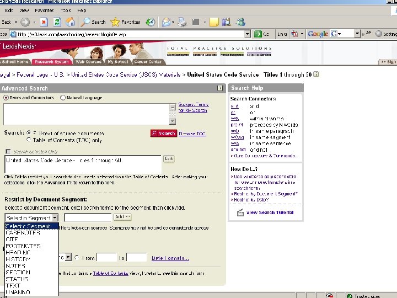Open the Browse TOC link
Screen dimensions: 397x298
click(x=192, y=134)
